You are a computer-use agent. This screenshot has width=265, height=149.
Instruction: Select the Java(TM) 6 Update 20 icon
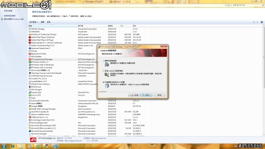coord(29,112)
